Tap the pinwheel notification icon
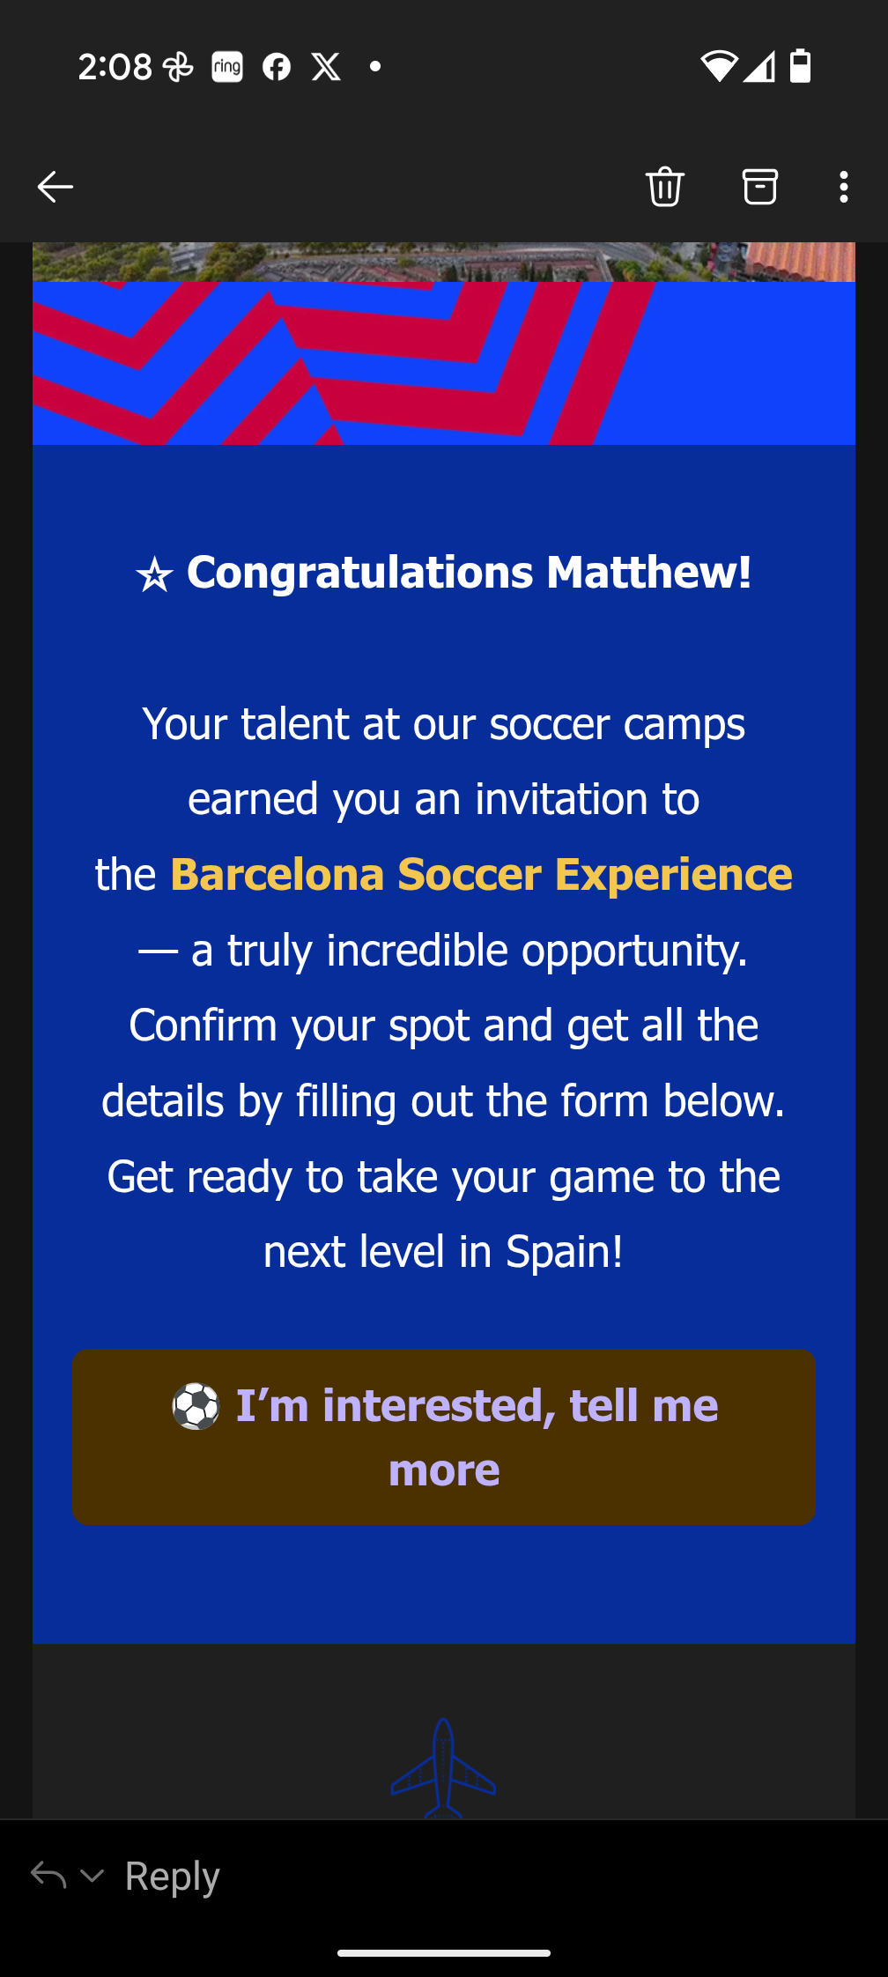The image size is (888, 1977). [x=178, y=67]
